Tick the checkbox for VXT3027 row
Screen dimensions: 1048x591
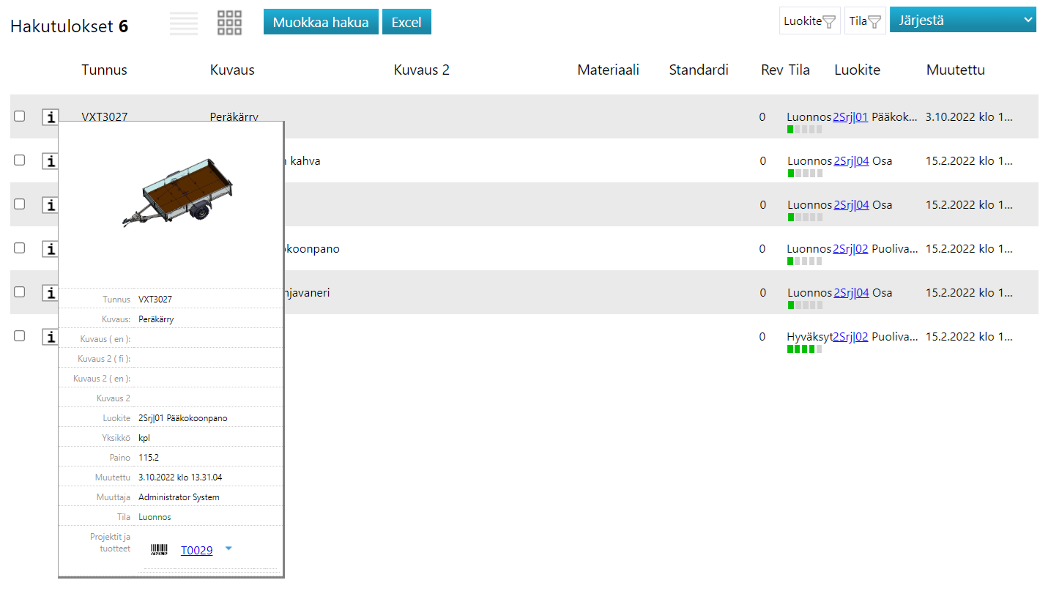click(x=20, y=116)
